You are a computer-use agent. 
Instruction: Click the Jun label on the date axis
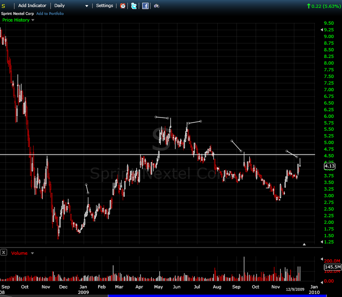pyautogui.click(x=177, y=287)
